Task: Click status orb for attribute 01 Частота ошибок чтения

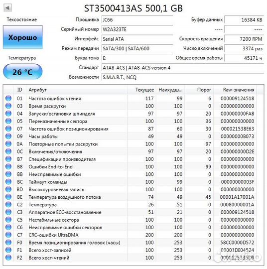Action: (x=8, y=98)
